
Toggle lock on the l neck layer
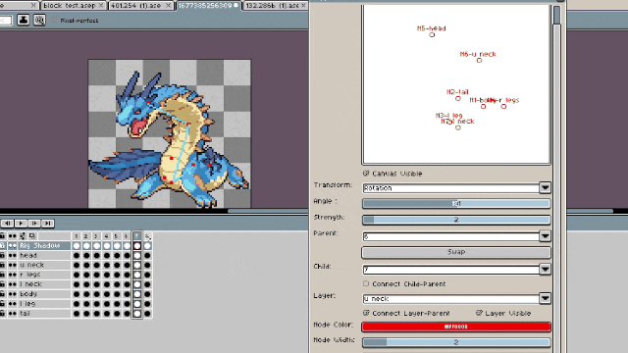(x=3, y=284)
